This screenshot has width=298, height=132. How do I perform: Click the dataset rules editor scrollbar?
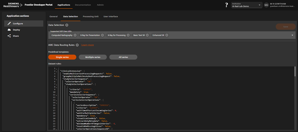click(295, 72)
